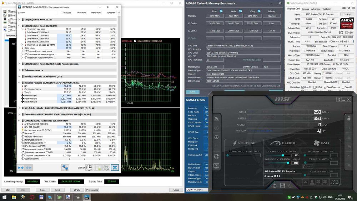Close HWiNFO sensors with blue X icon
The width and height of the screenshot is (357, 201).
click(115, 168)
